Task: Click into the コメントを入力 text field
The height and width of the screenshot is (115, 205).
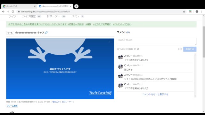Action: 157,42
